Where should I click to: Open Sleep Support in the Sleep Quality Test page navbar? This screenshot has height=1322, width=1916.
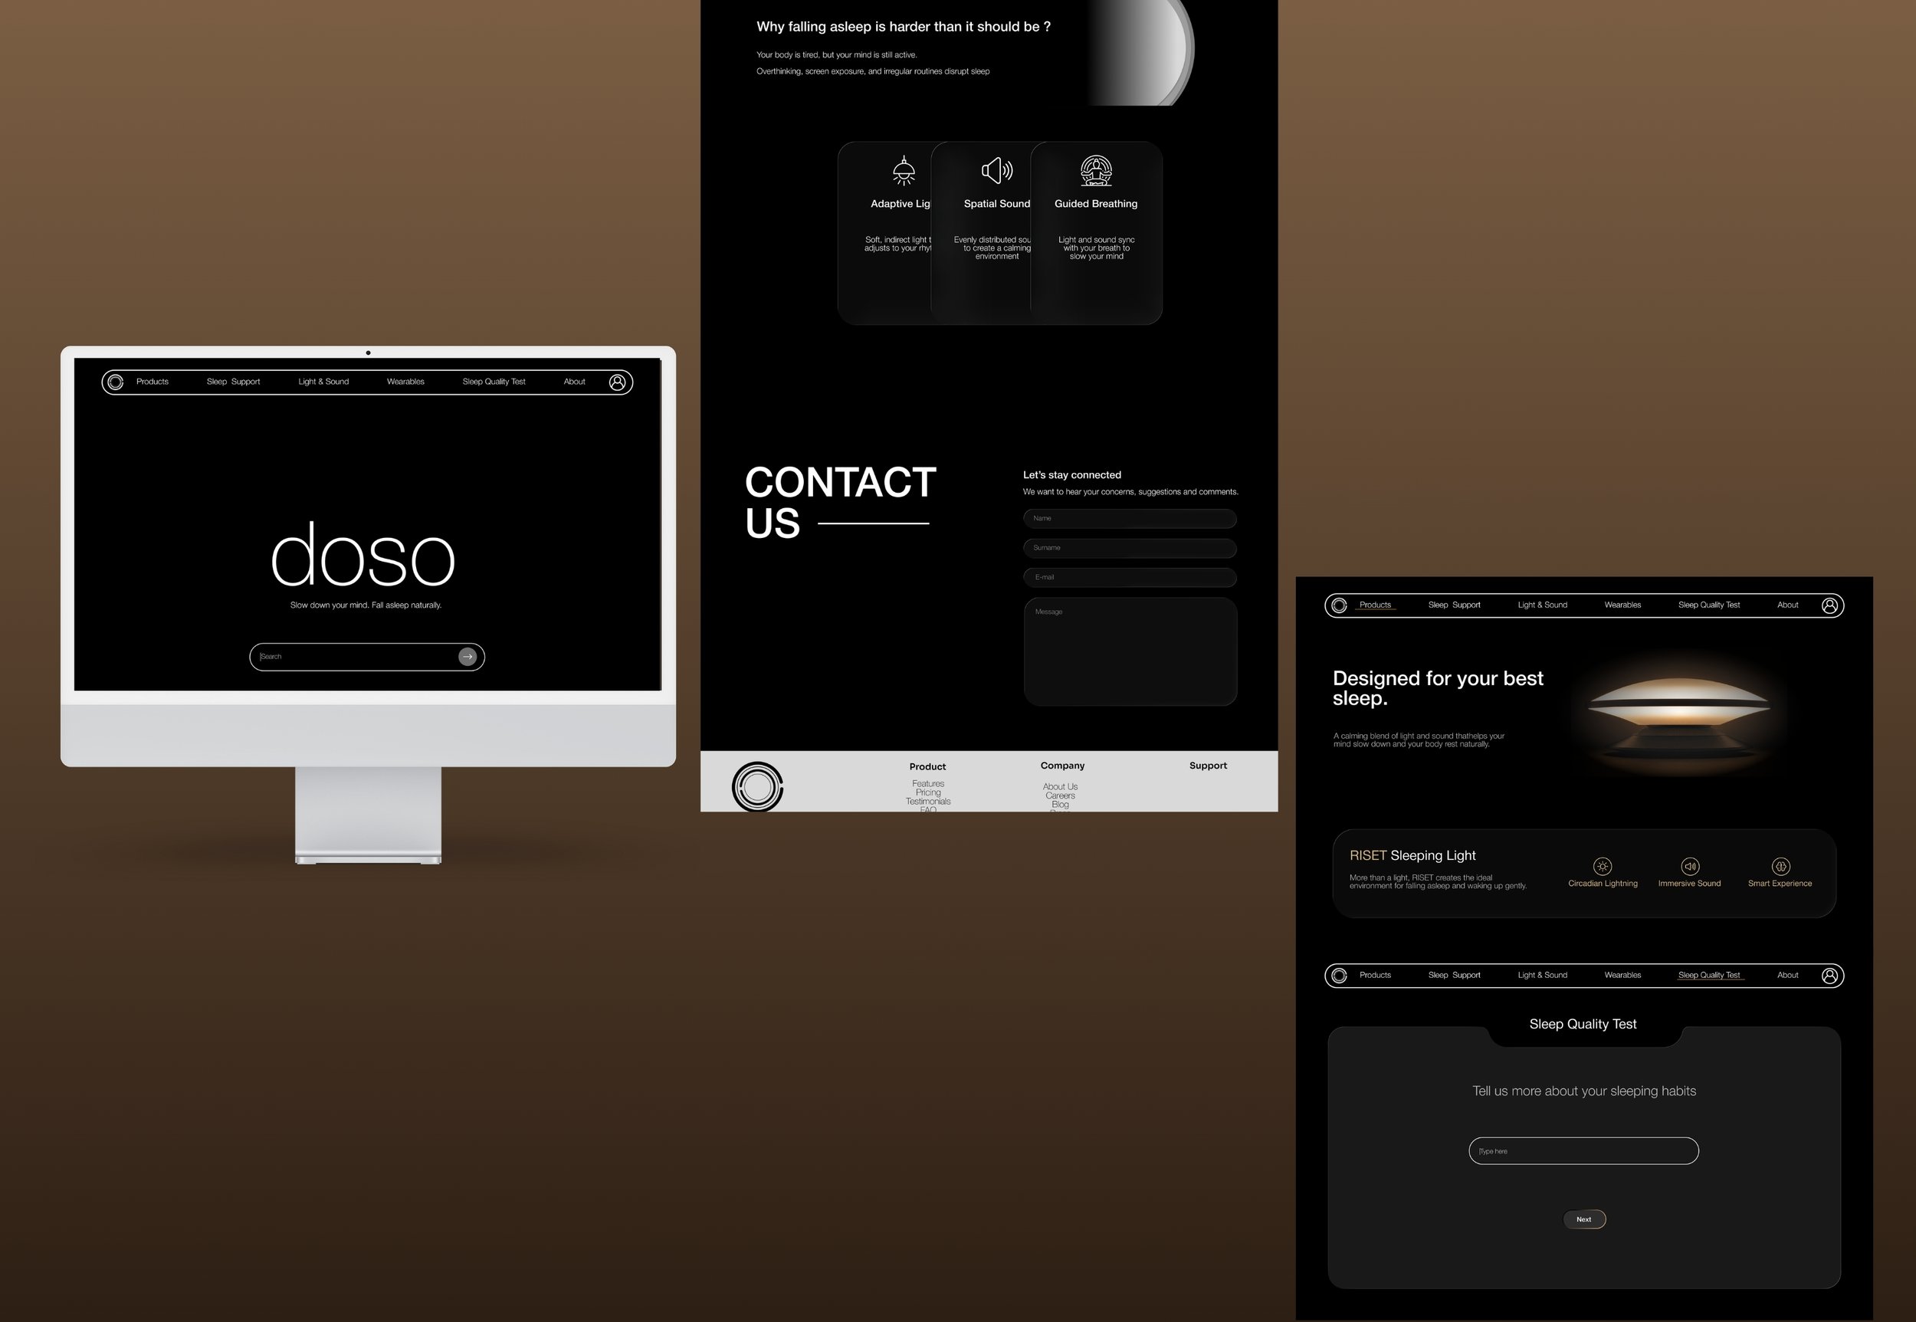tap(1455, 976)
